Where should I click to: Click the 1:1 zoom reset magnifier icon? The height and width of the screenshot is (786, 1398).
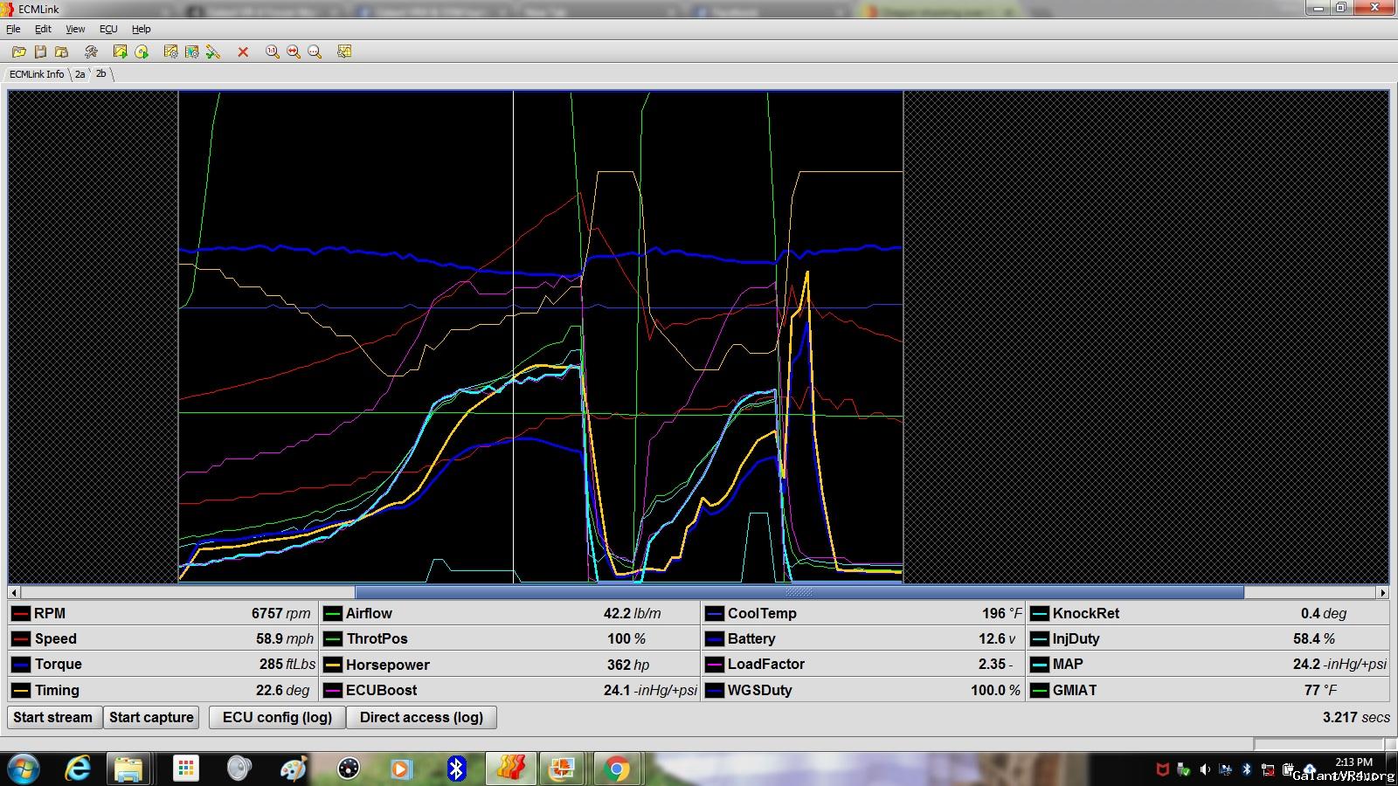click(273, 52)
